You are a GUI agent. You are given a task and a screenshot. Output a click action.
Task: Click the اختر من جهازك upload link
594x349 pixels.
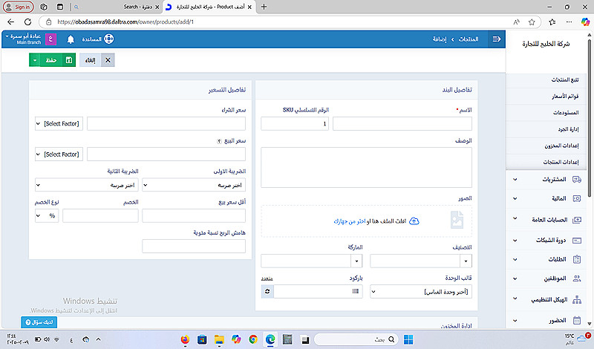(349, 221)
